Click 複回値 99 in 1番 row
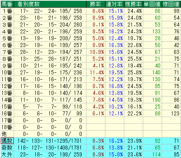Image resolution: width=181 pixels, height=158 pixels. point(177,11)
